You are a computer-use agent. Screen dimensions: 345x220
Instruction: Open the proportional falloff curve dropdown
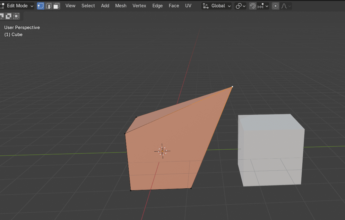(286, 6)
